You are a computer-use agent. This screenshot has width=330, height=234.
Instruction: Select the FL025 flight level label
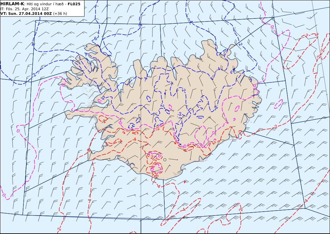point(74,4)
